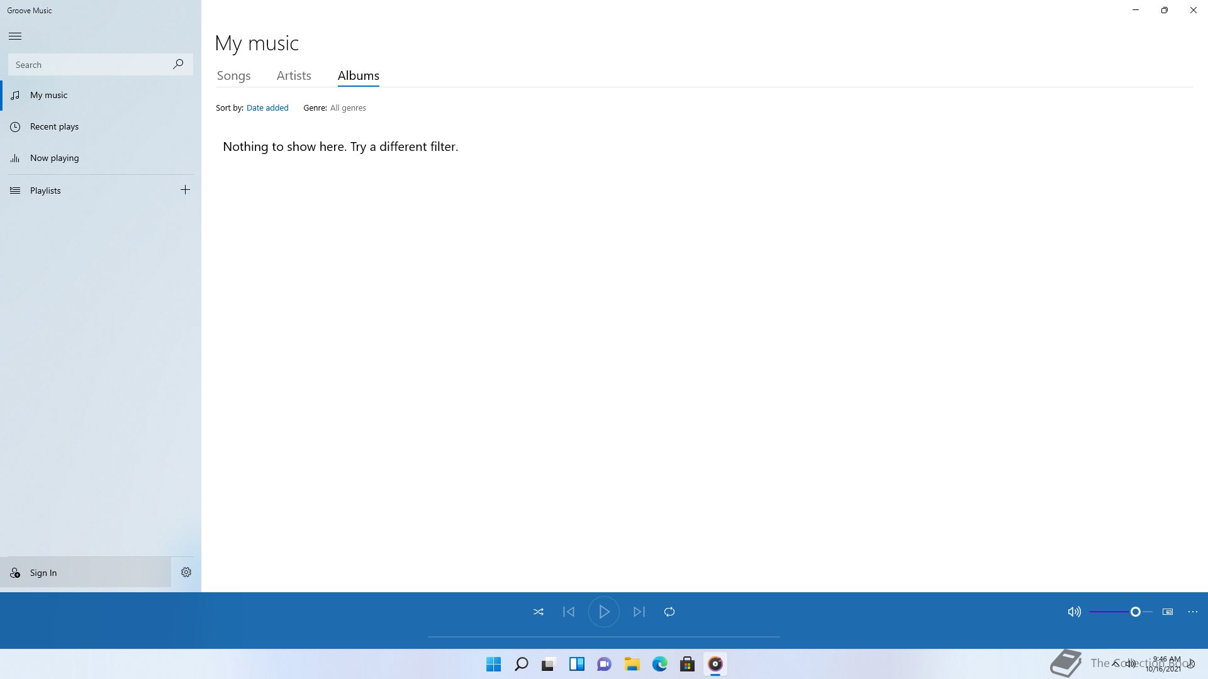
Task: Open Genre All genres dropdown
Action: pyautogui.click(x=348, y=108)
